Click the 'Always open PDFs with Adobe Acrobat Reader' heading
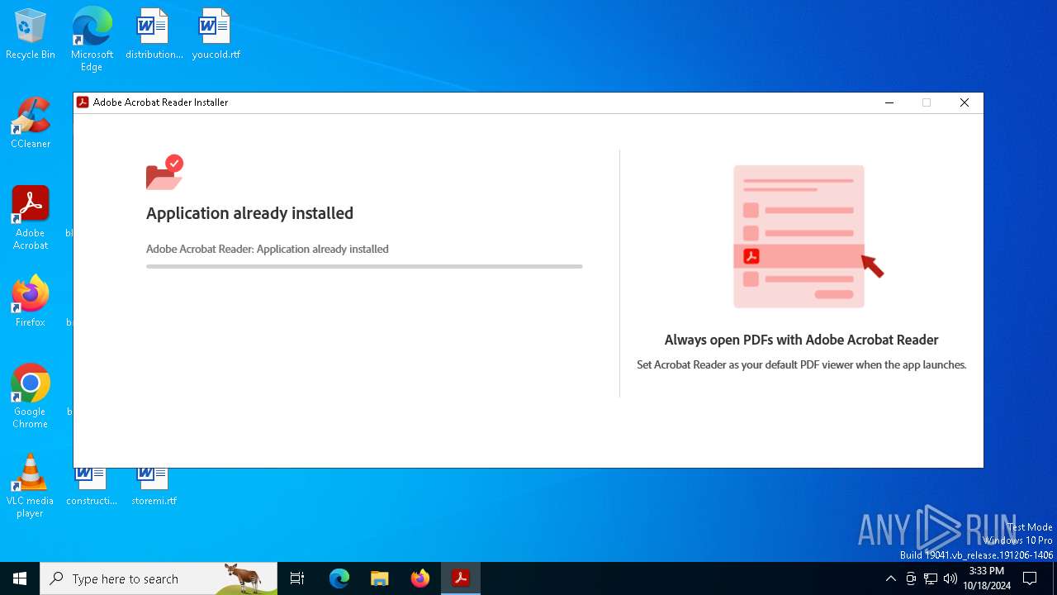This screenshot has width=1057, height=595. point(801,340)
